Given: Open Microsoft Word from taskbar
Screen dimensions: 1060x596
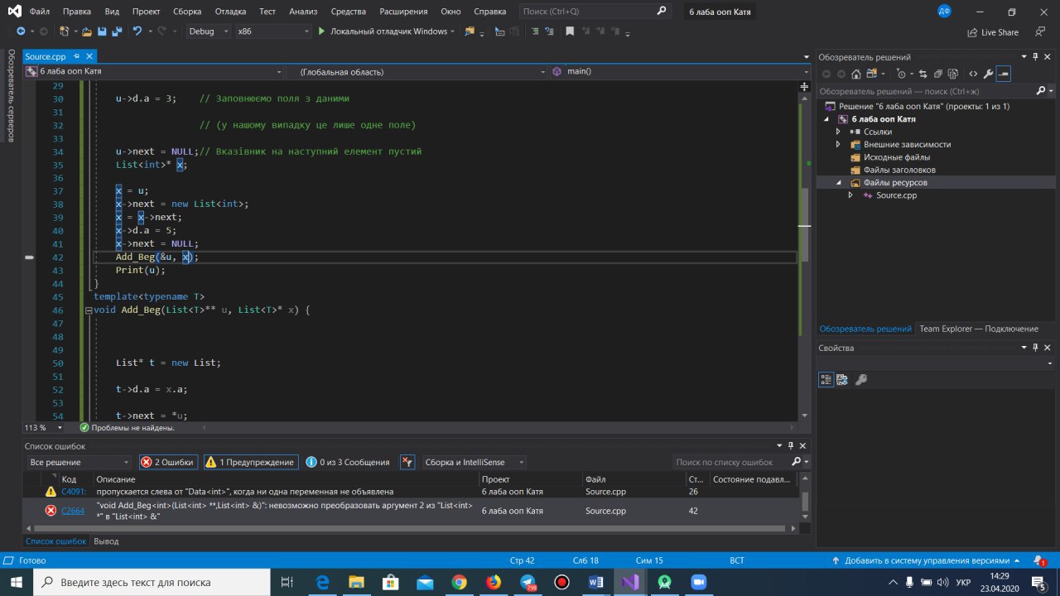Looking at the screenshot, I should pos(595,582).
